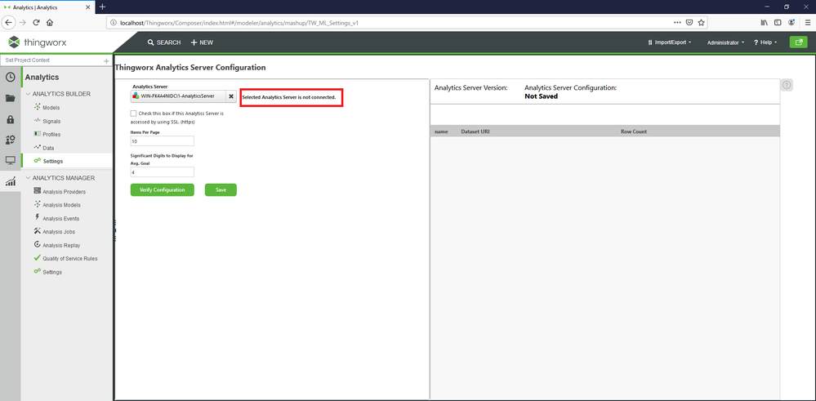The image size is (816, 401).
Task: Click the green open-in-new-window button
Action: tap(798, 42)
